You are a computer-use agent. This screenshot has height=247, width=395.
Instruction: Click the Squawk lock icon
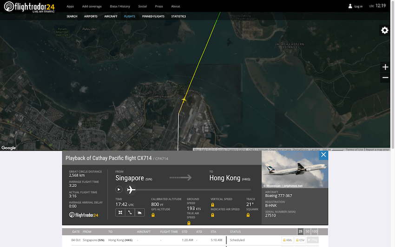pyautogui.click(x=248, y=215)
